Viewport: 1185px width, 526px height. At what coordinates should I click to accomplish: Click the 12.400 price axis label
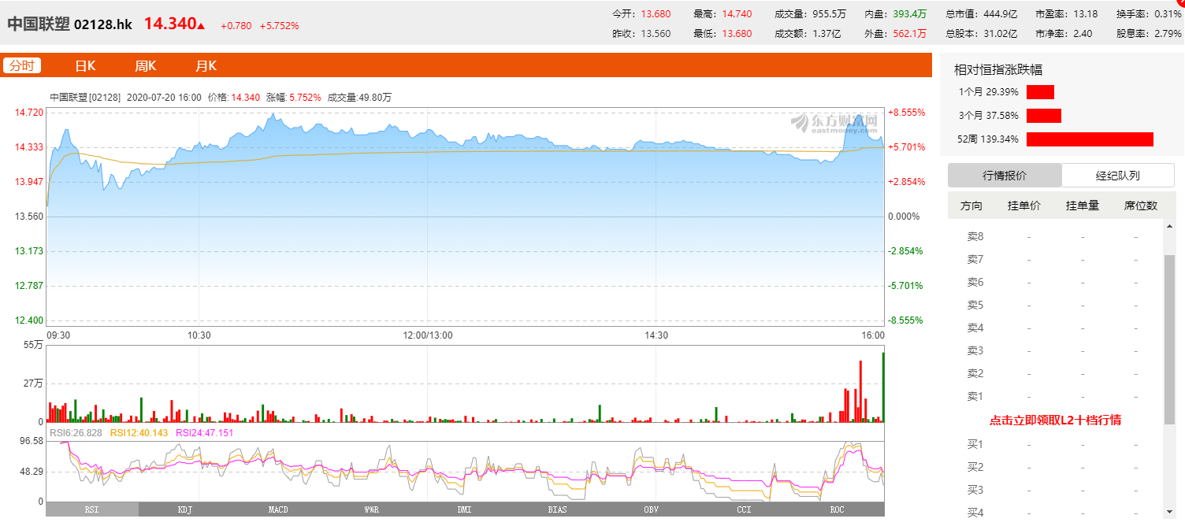point(29,320)
